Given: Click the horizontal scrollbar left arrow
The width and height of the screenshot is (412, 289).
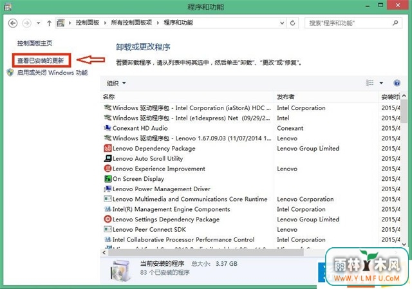Looking at the screenshot, I should tap(104, 253).
